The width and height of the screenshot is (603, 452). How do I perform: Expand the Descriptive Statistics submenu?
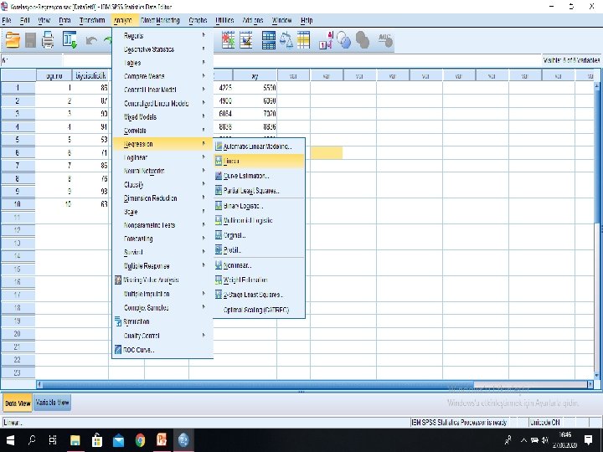click(x=162, y=49)
